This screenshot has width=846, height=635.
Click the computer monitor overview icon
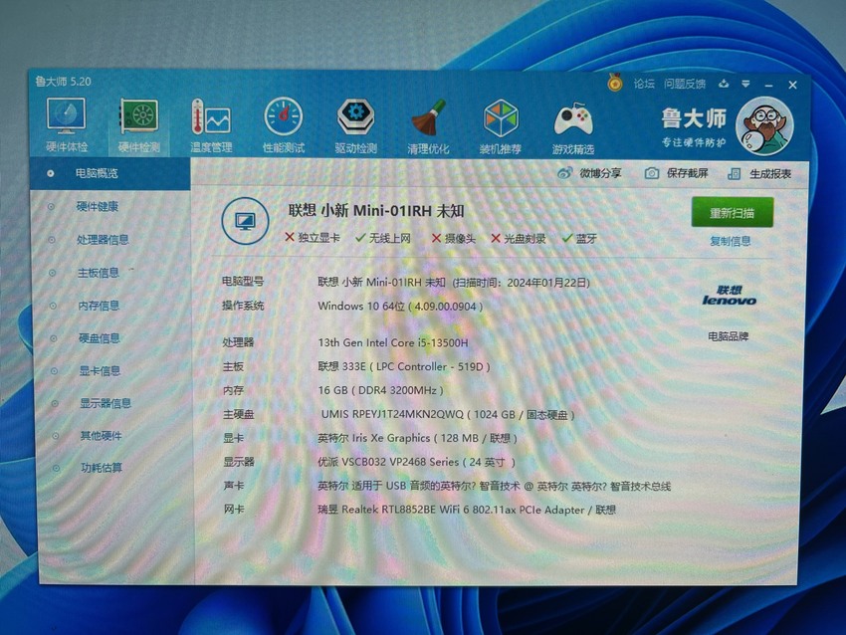coord(245,221)
